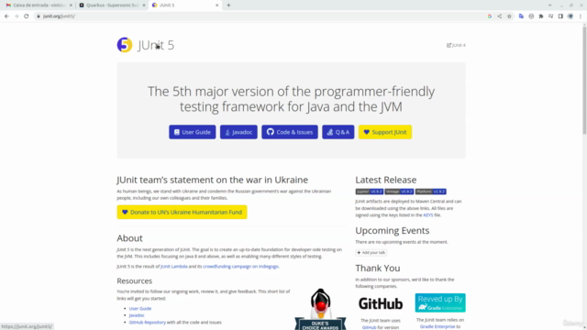Click the Upcoming Events heading
Viewport: 587px width, 330px height.
click(x=393, y=230)
